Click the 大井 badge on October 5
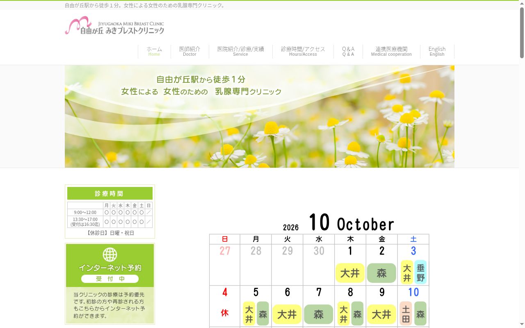The width and height of the screenshot is (525, 328). click(249, 314)
